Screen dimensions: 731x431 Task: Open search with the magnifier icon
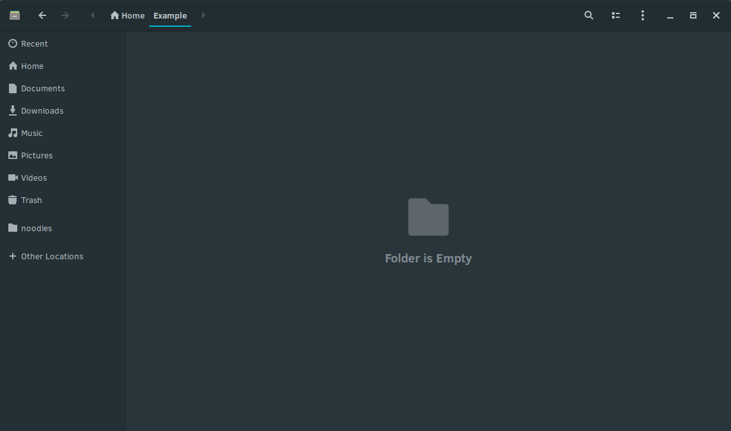pyautogui.click(x=589, y=15)
